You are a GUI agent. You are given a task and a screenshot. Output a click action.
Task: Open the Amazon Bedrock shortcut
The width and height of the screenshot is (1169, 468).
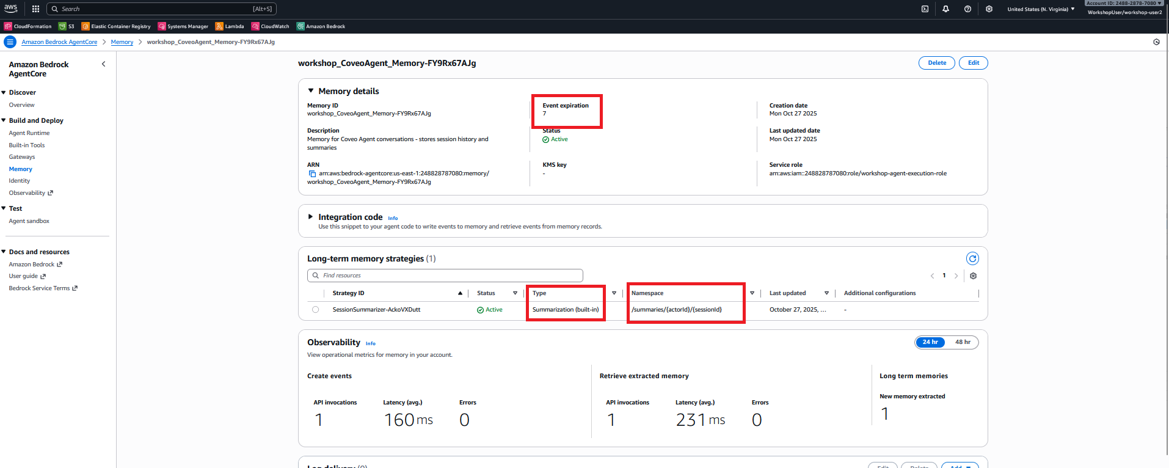pos(321,26)
